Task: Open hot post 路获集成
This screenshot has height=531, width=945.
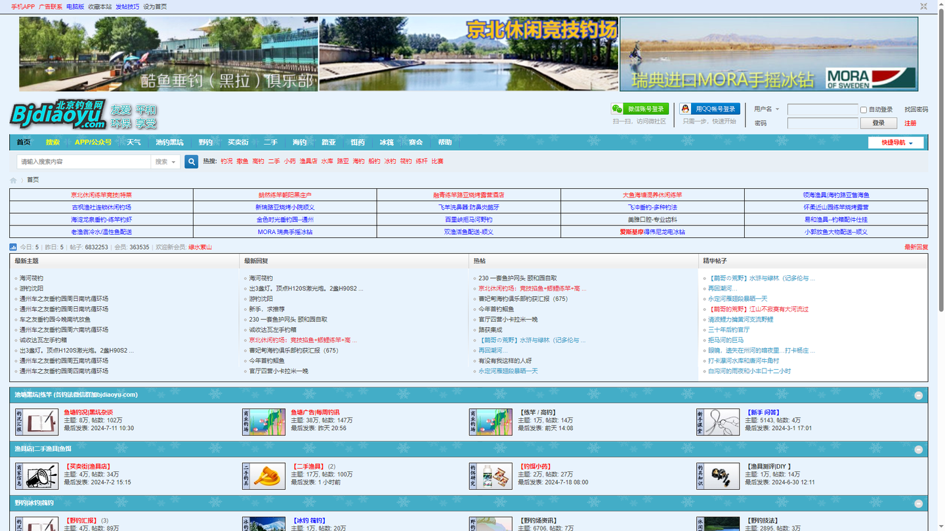Action: click(490, 330)
